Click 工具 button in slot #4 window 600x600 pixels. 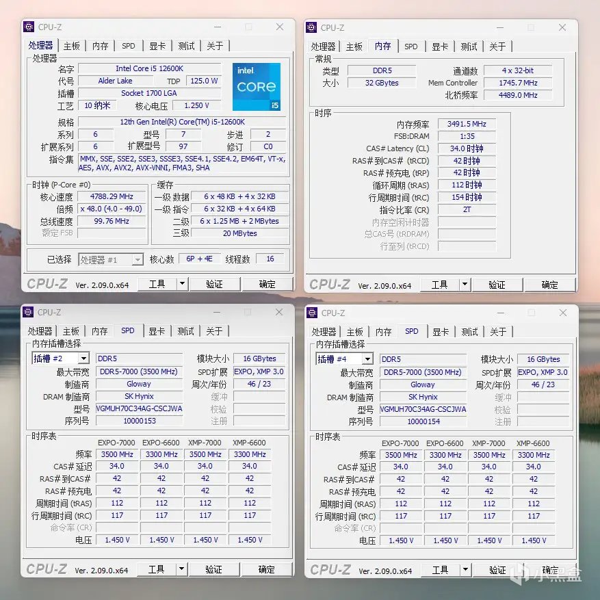[441, 570]
